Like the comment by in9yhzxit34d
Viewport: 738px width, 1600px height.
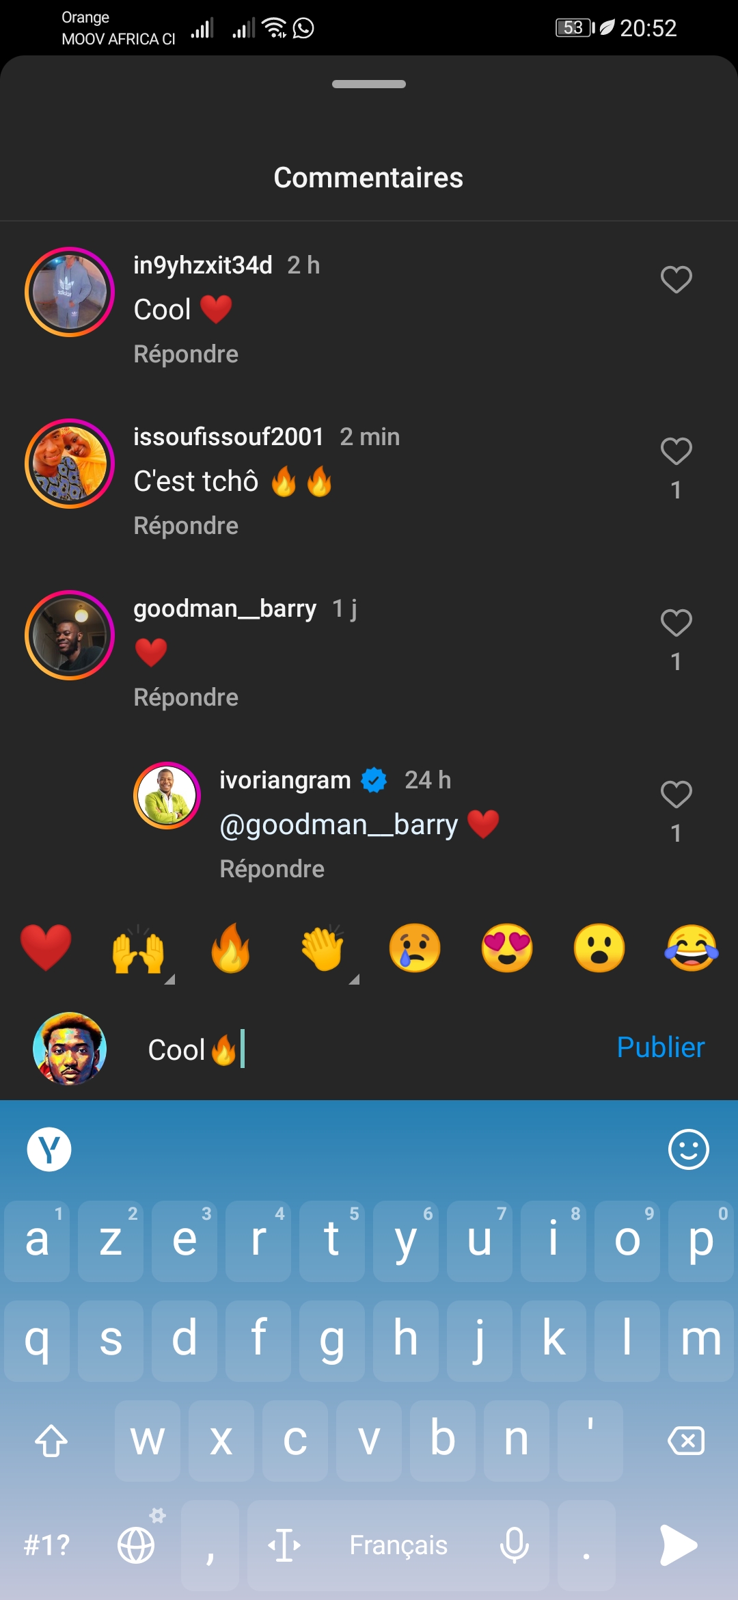(676, 280)
